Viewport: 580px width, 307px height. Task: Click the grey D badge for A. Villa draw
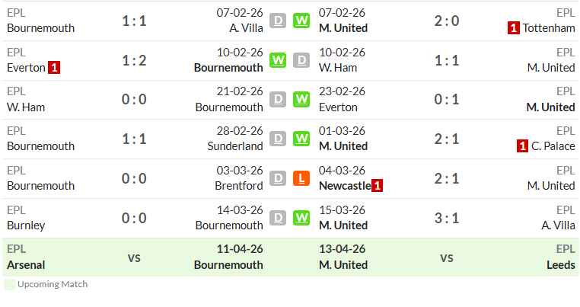coord(278,21)
